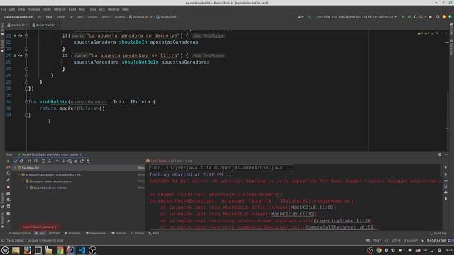The width and height of the screenshot is (454, 255).
Task: Open the VCS menu
Action: (x=101, y=9)
